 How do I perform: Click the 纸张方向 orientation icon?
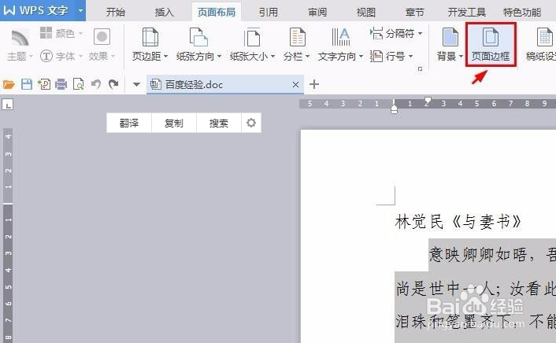(198, 38)
